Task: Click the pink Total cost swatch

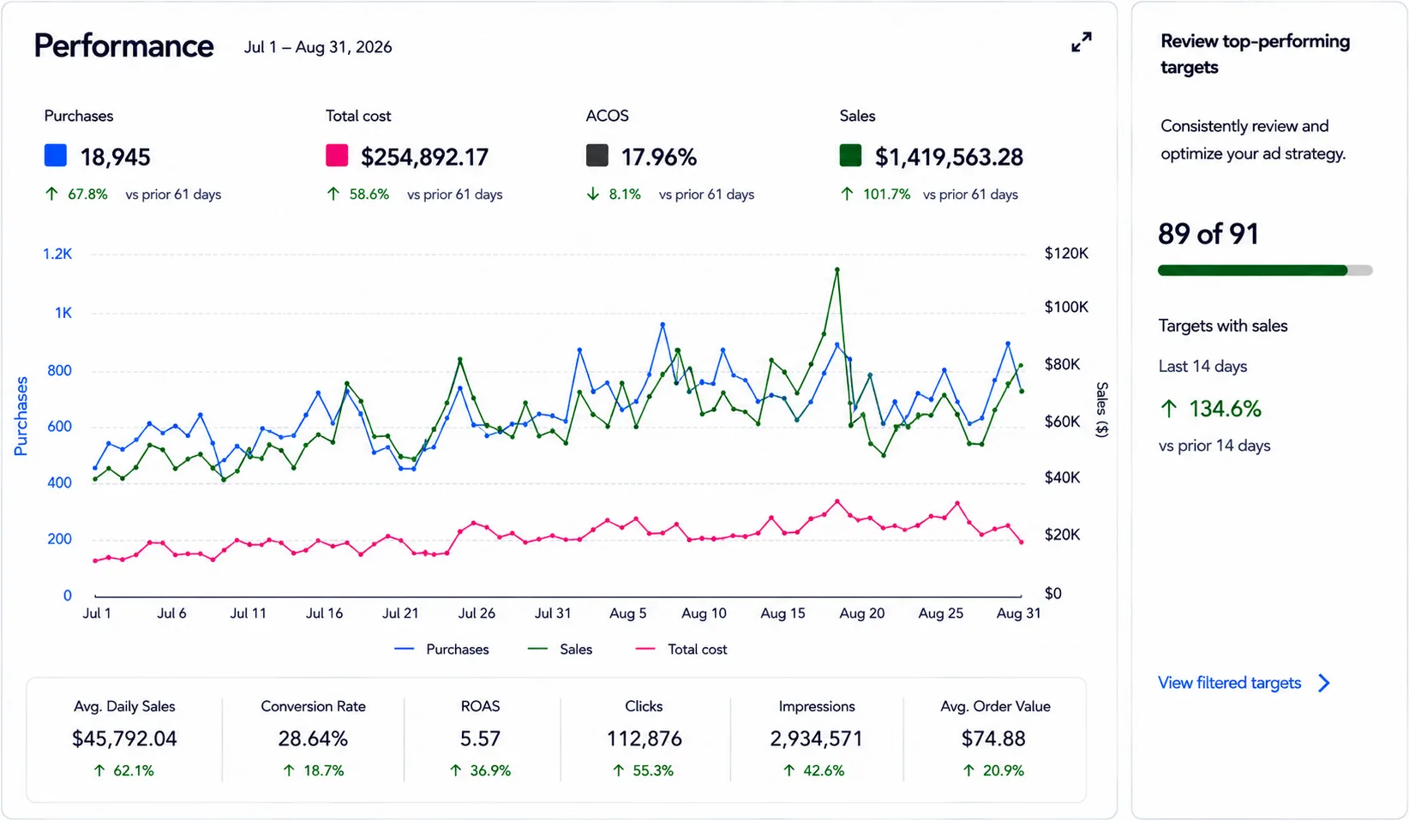Action: pyautogui.click(x=337, y=155)
